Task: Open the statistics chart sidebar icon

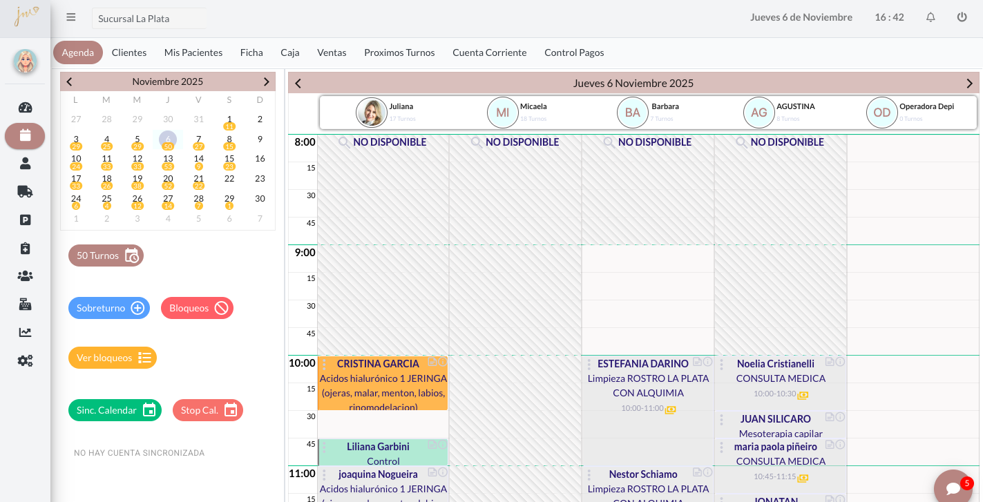Action: tap(26, 332)
